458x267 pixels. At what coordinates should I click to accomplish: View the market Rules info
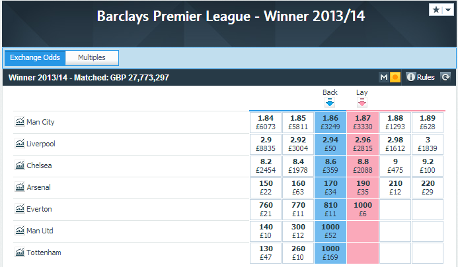tap(420, 77)
